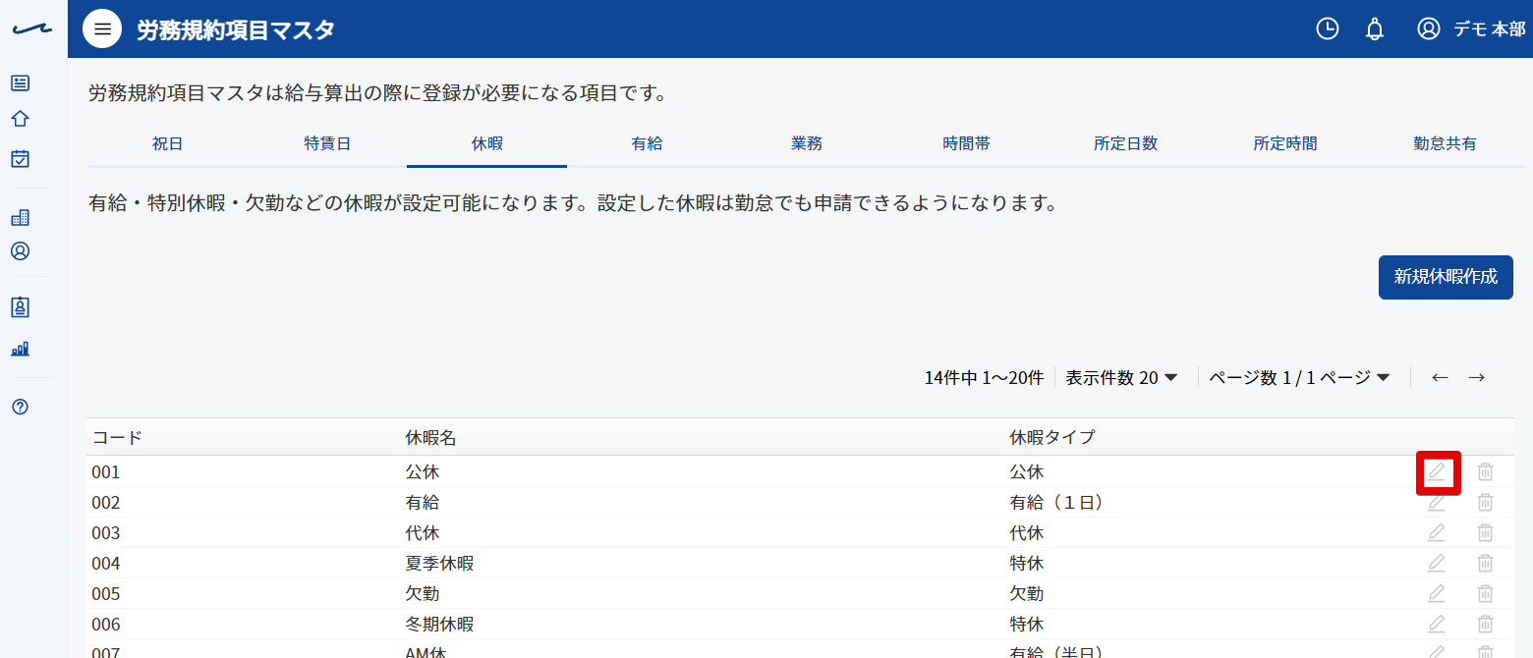The height and width of the screenshot is (658, 1533).
Task: Switch to the 時間帯 tab
Action: (x=966, y=143)
